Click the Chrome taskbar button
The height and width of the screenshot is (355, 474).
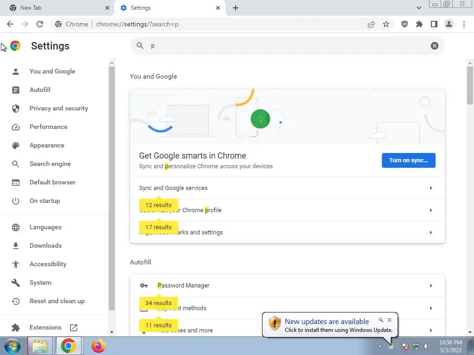[69, 346]
